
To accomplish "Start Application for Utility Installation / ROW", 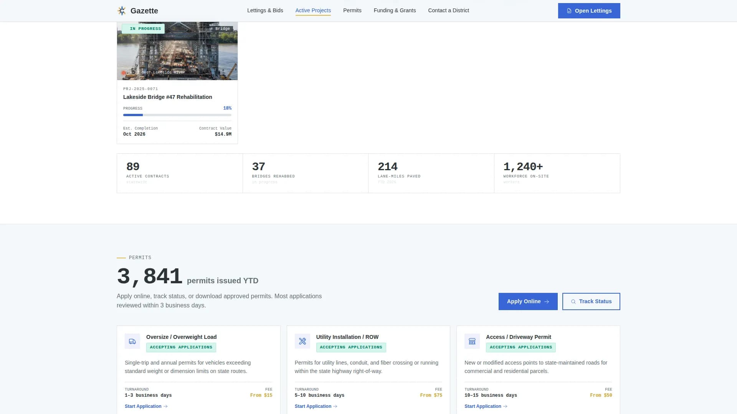I will (316, 406).
